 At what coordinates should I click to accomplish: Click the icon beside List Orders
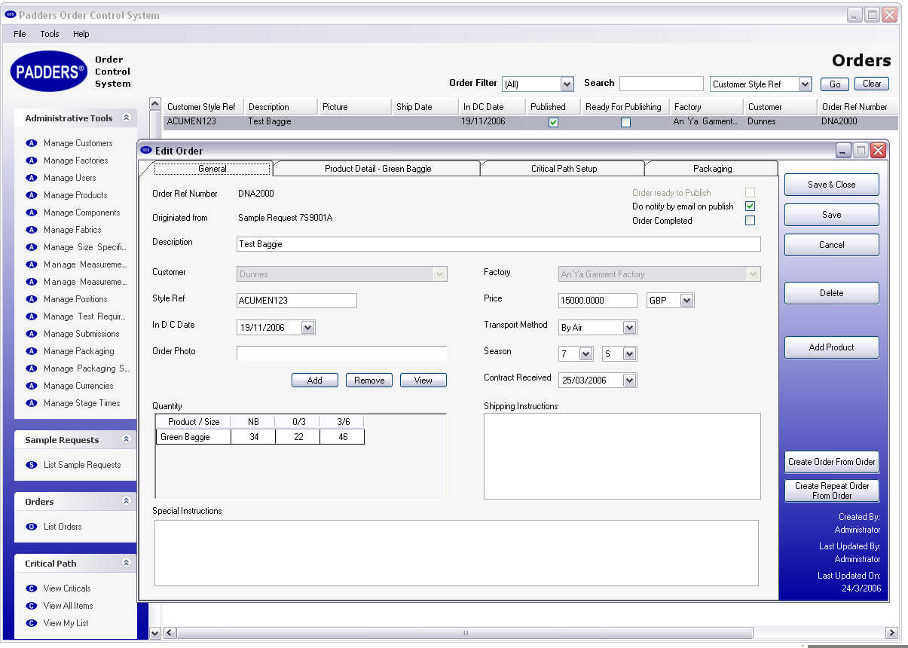point(32,527)
